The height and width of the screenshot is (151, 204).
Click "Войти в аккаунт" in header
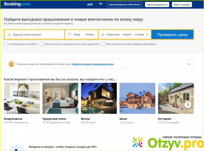click(x=182, y=4)
